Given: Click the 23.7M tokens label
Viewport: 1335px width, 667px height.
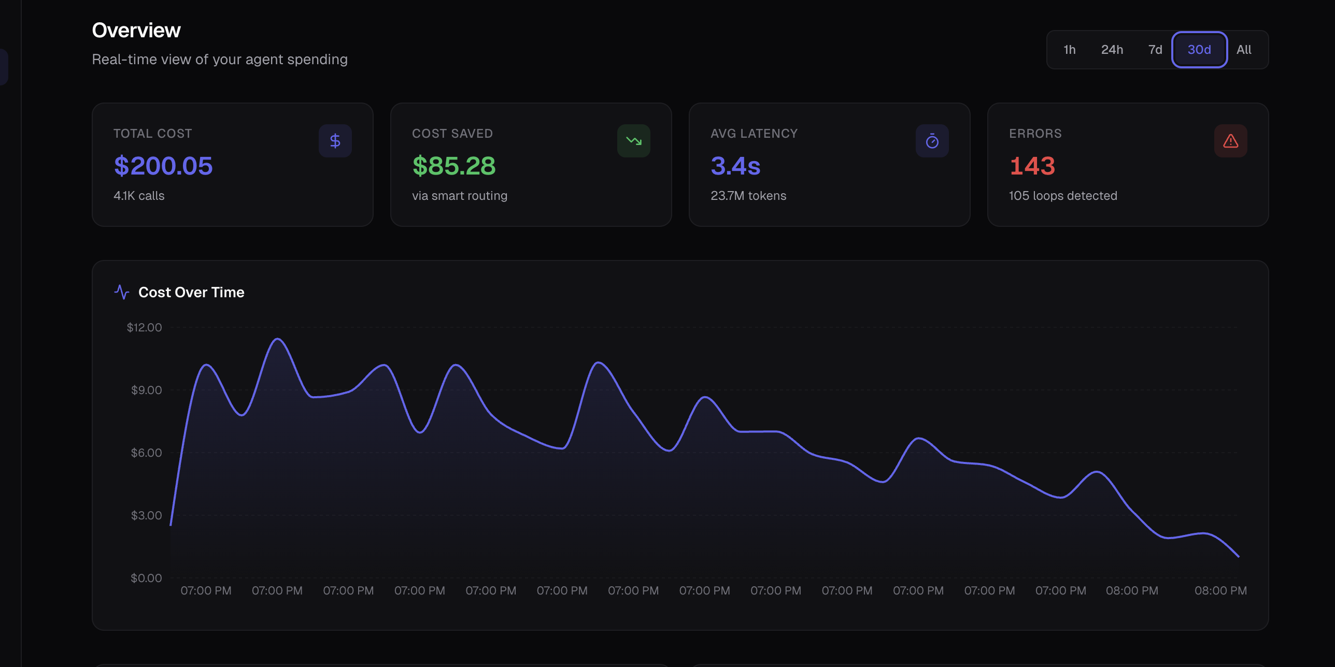Looking at the screenshot, I should point(748,196).
